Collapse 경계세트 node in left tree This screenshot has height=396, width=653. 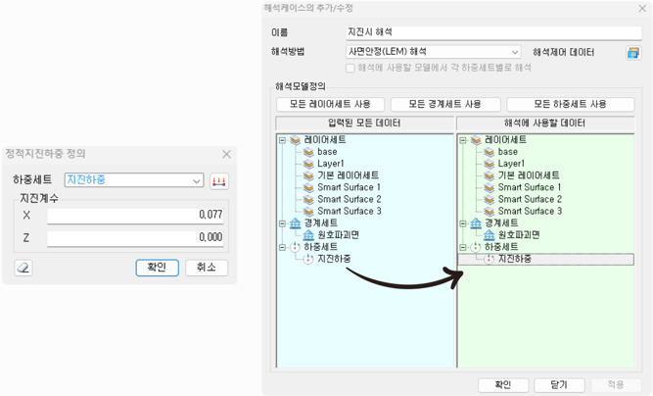point(282,223)
